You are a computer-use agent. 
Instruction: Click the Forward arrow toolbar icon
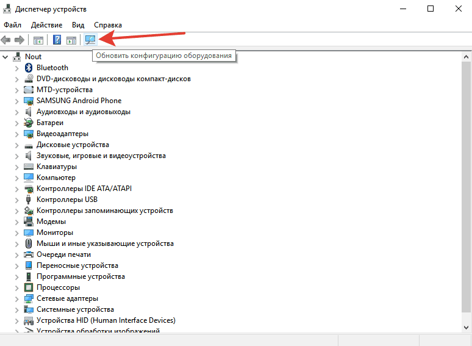pyautogui.click(x=20, y=40)
